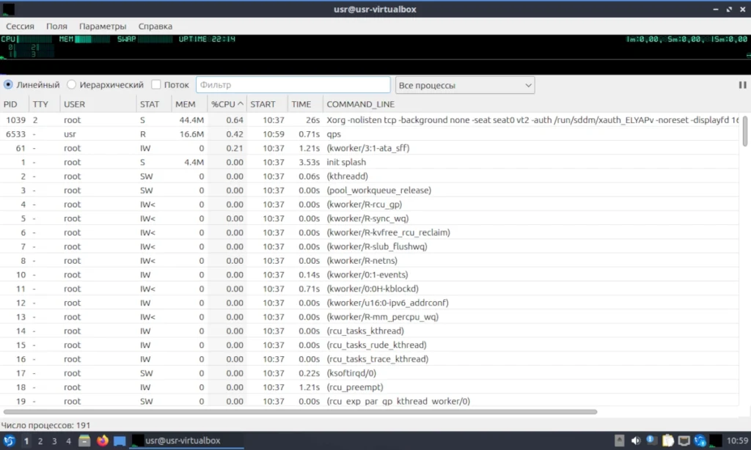Enable the Поток checkbox
Viewport: 751px width, 450px height.
[x=170, y=85]
